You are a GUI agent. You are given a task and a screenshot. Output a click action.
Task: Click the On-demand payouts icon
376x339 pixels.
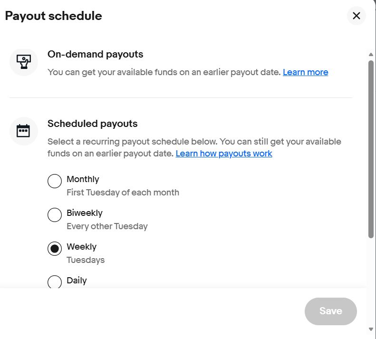[x=23, y=62]
